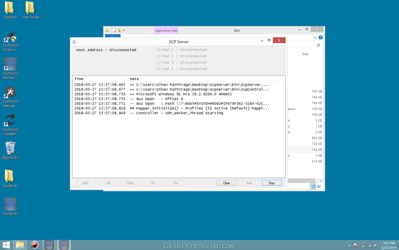Select the DS4Tool folder on desktop

[x=10, y=10]
